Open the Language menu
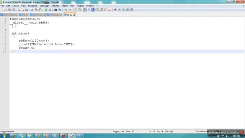 [44, 6]
